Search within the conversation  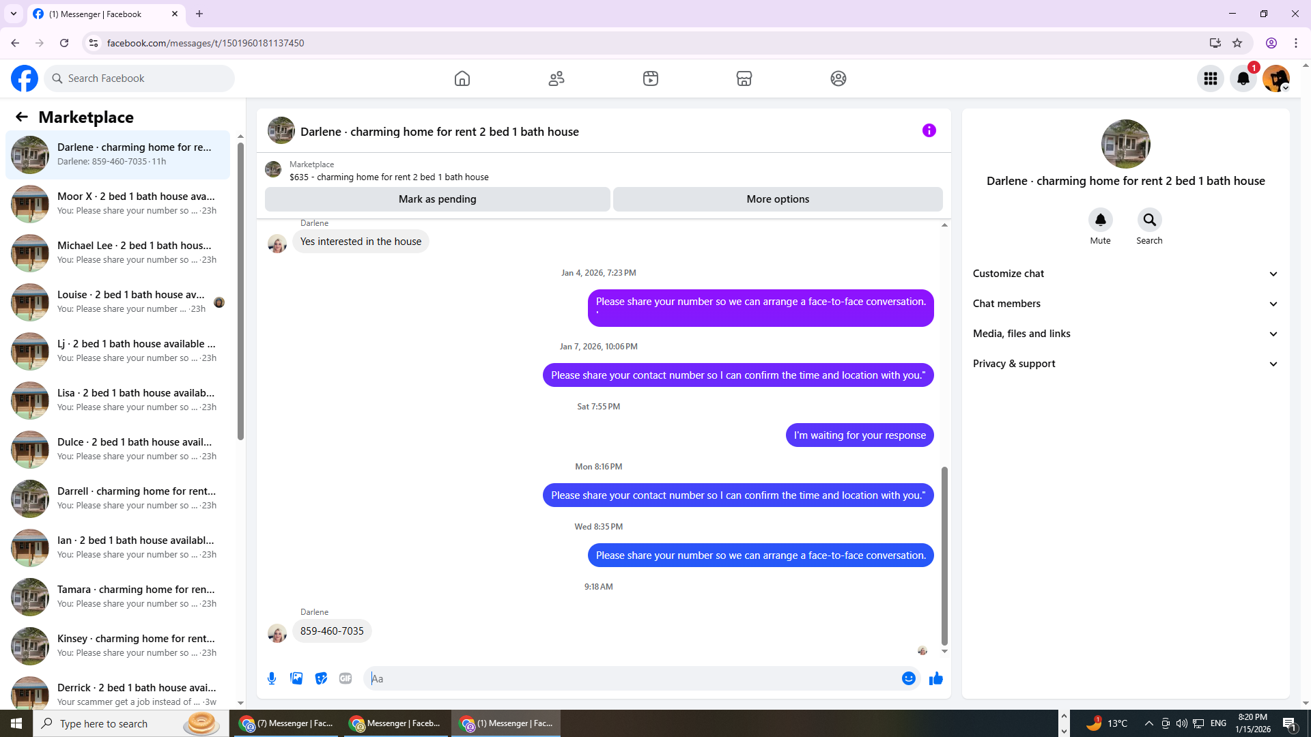coord(1149,220)
